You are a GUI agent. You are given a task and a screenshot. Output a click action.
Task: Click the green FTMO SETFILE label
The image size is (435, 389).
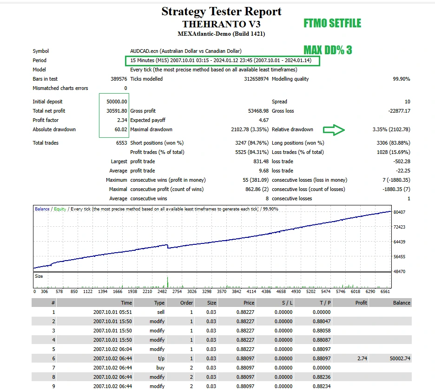coord(332,23)
